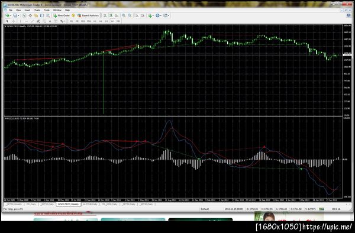The width and height of the screenshot is (355, 233).
Task: Switch timeframe to H4
Action: point(101,21)
